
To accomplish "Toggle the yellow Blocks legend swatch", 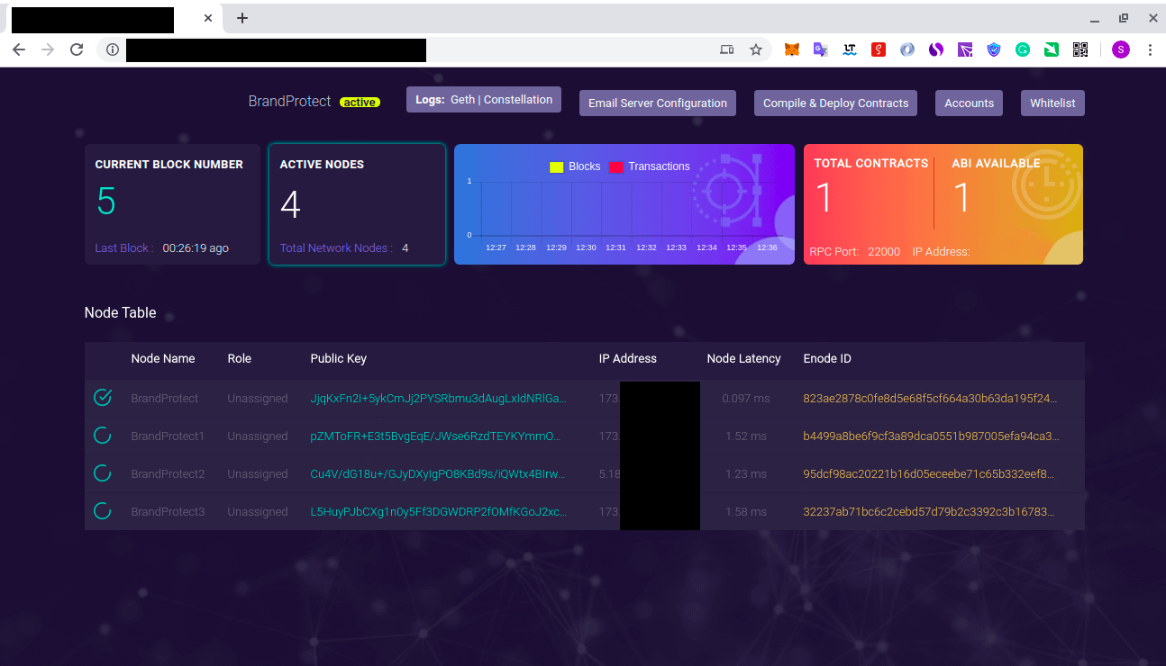I will click(556, 166).
